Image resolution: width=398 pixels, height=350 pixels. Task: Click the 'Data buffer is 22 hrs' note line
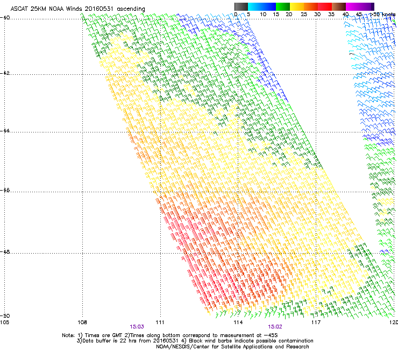pos(195,341)
